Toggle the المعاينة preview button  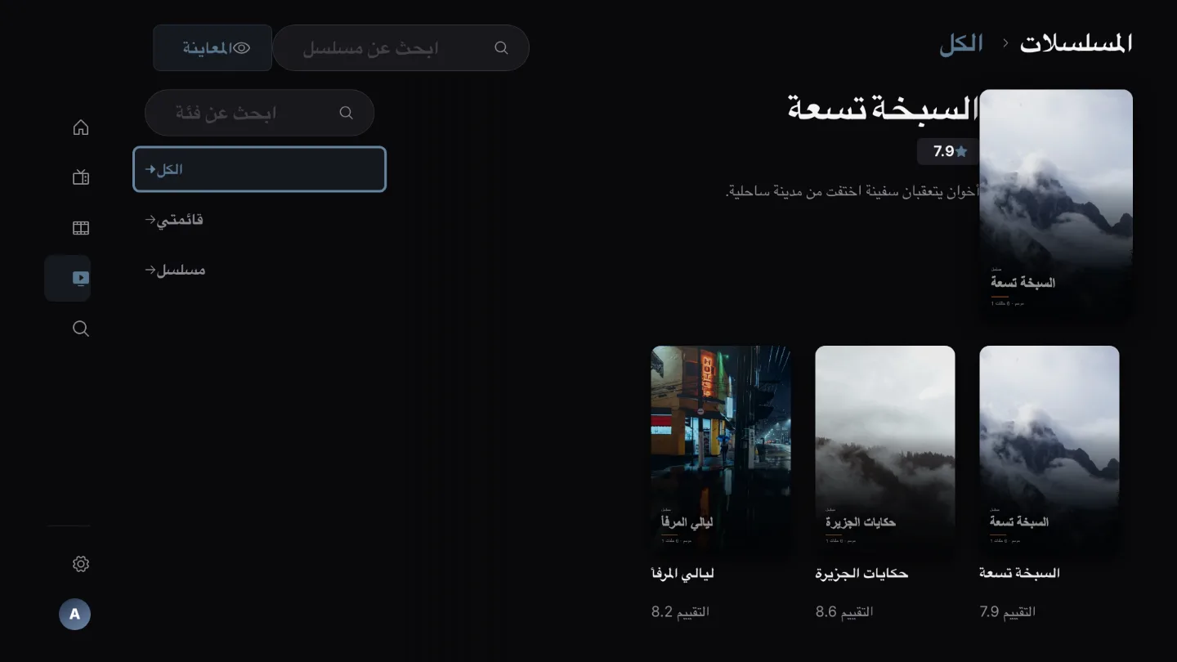point(213,48)
